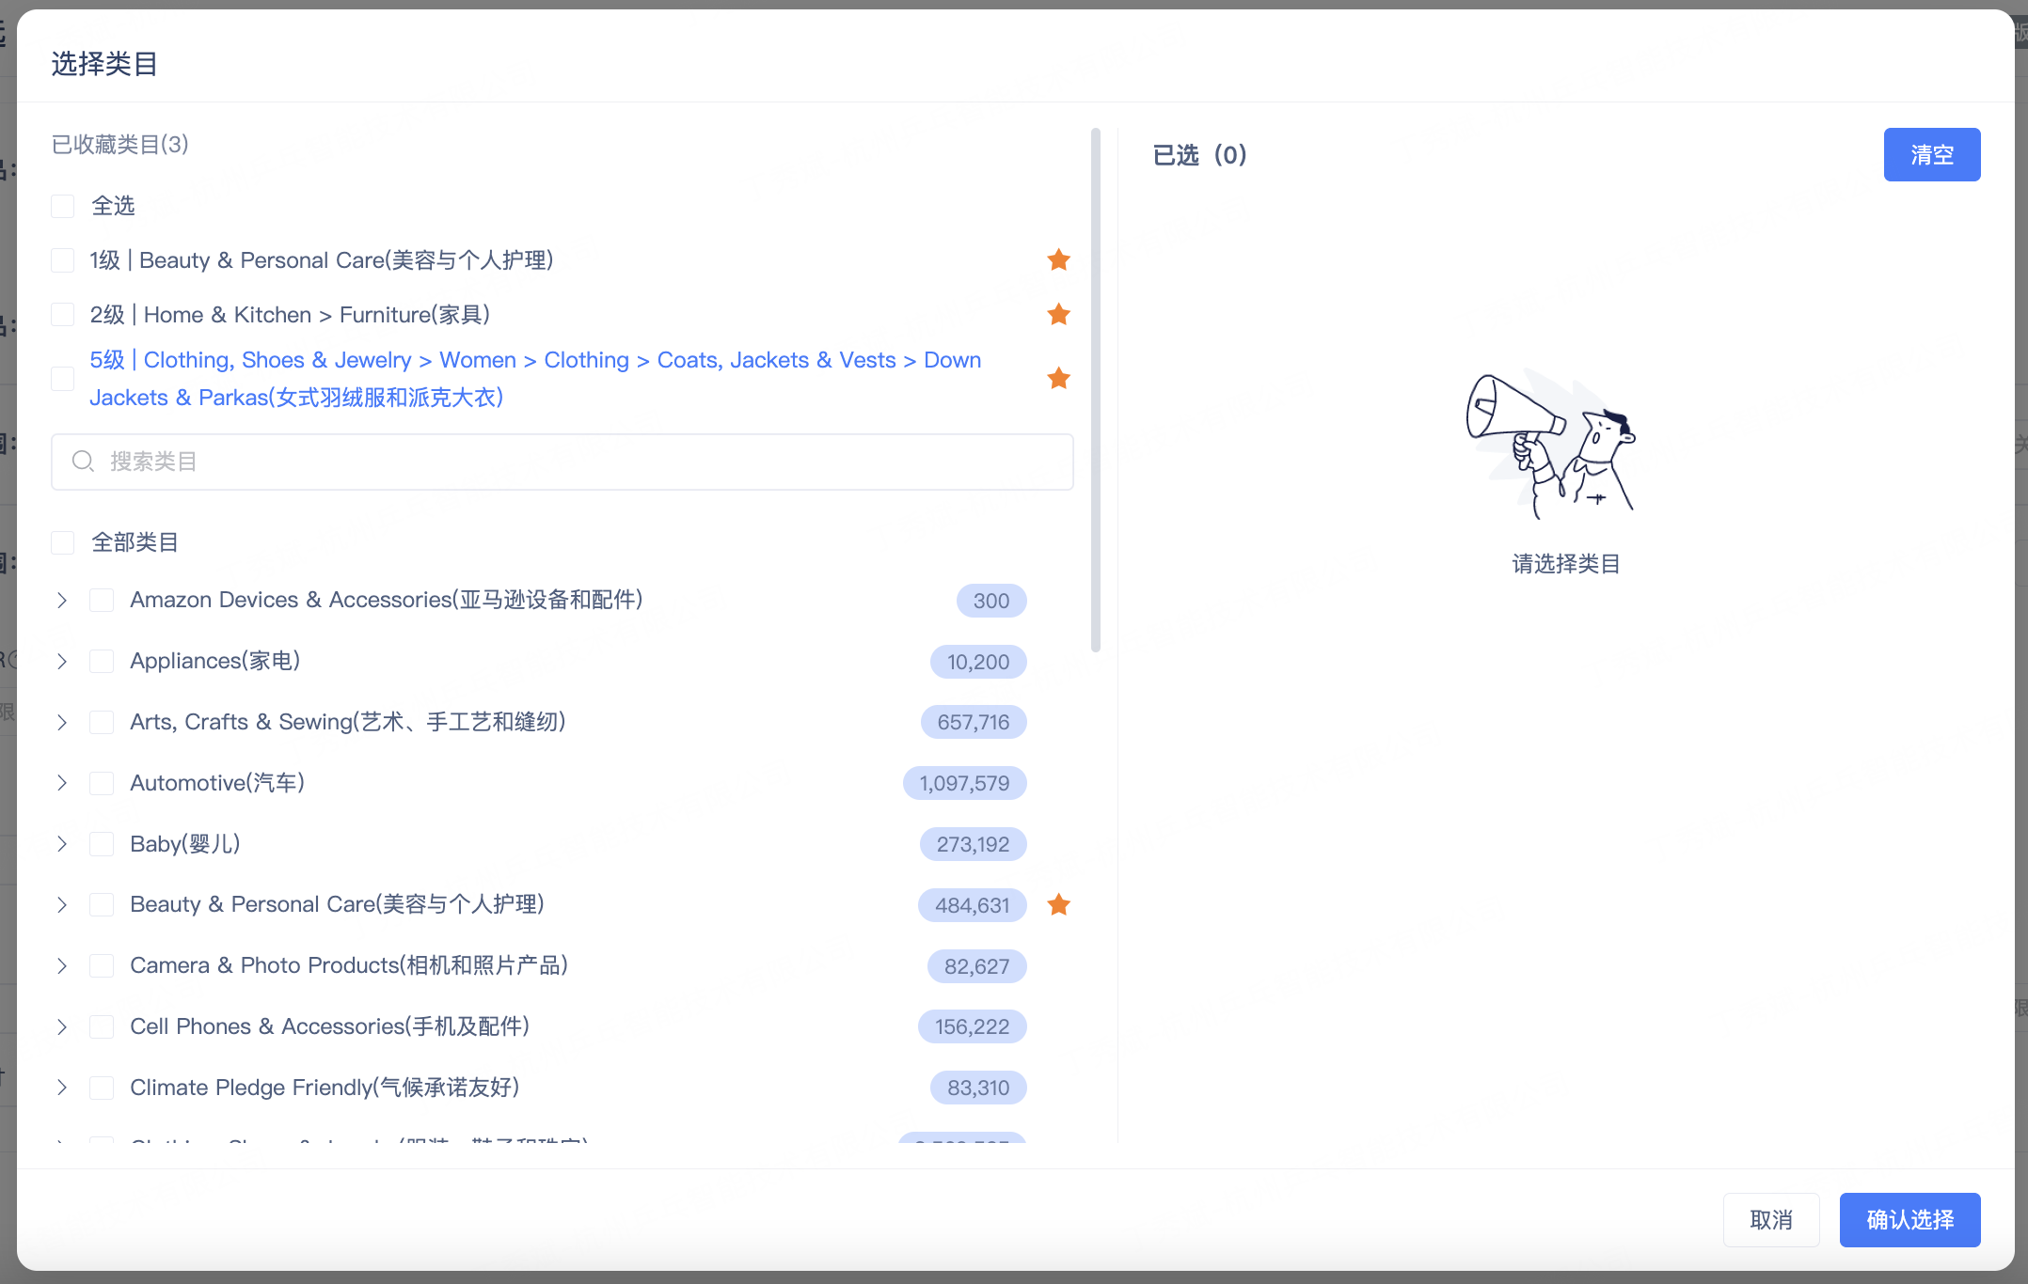Click the 清空 clear button
Screen dimensions: 2028x1284
click(1931, 155)
